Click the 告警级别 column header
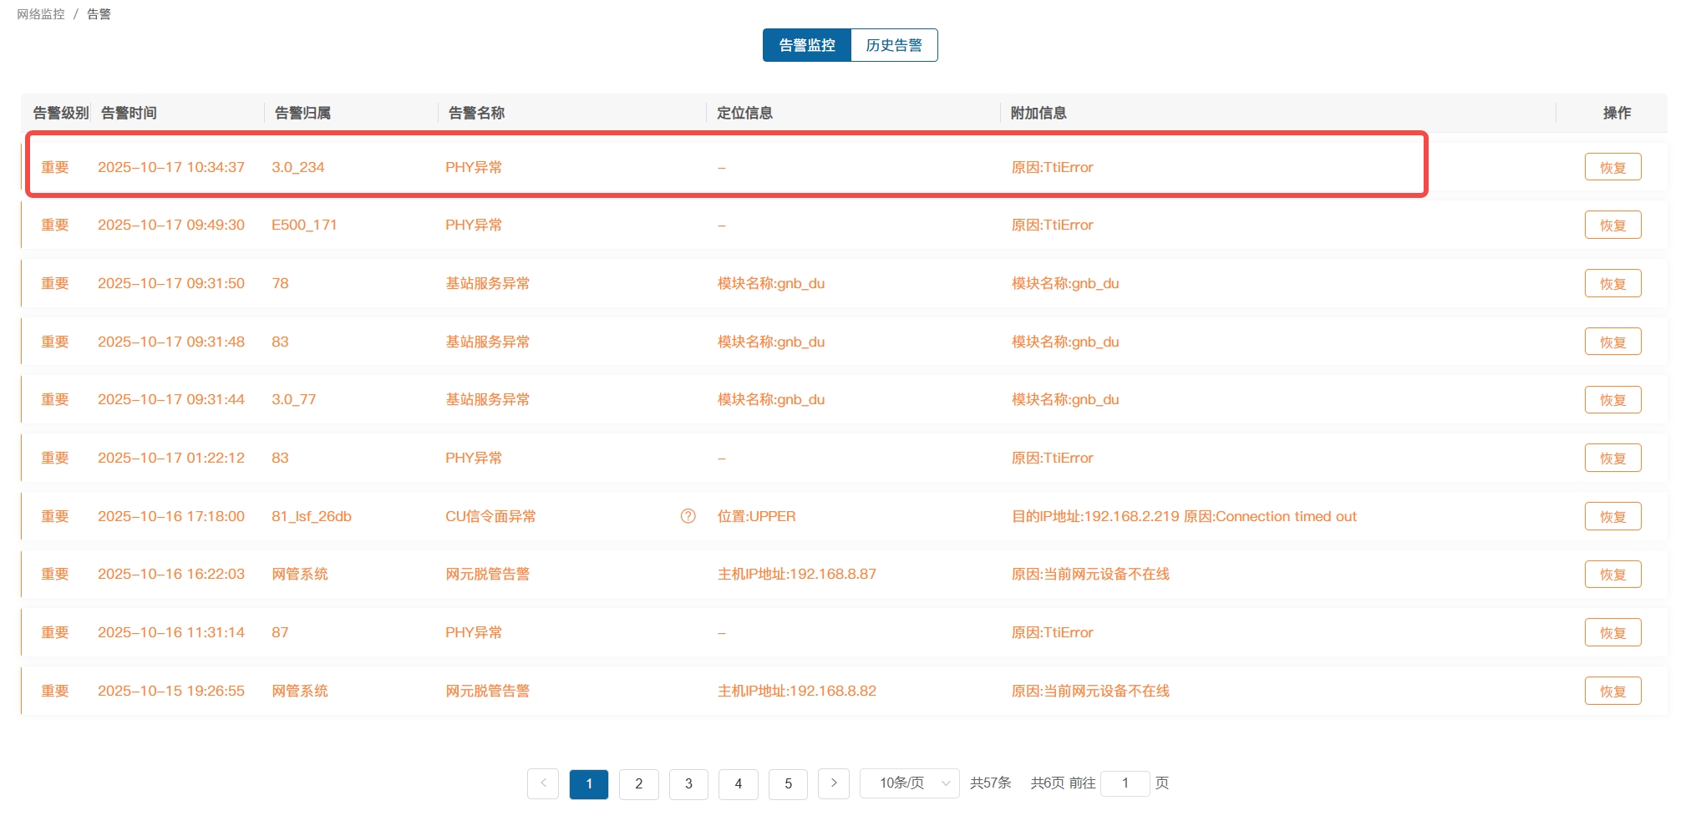Viewport: 1696px width, 831px height. pyautogui.click(x=60, y=113)
